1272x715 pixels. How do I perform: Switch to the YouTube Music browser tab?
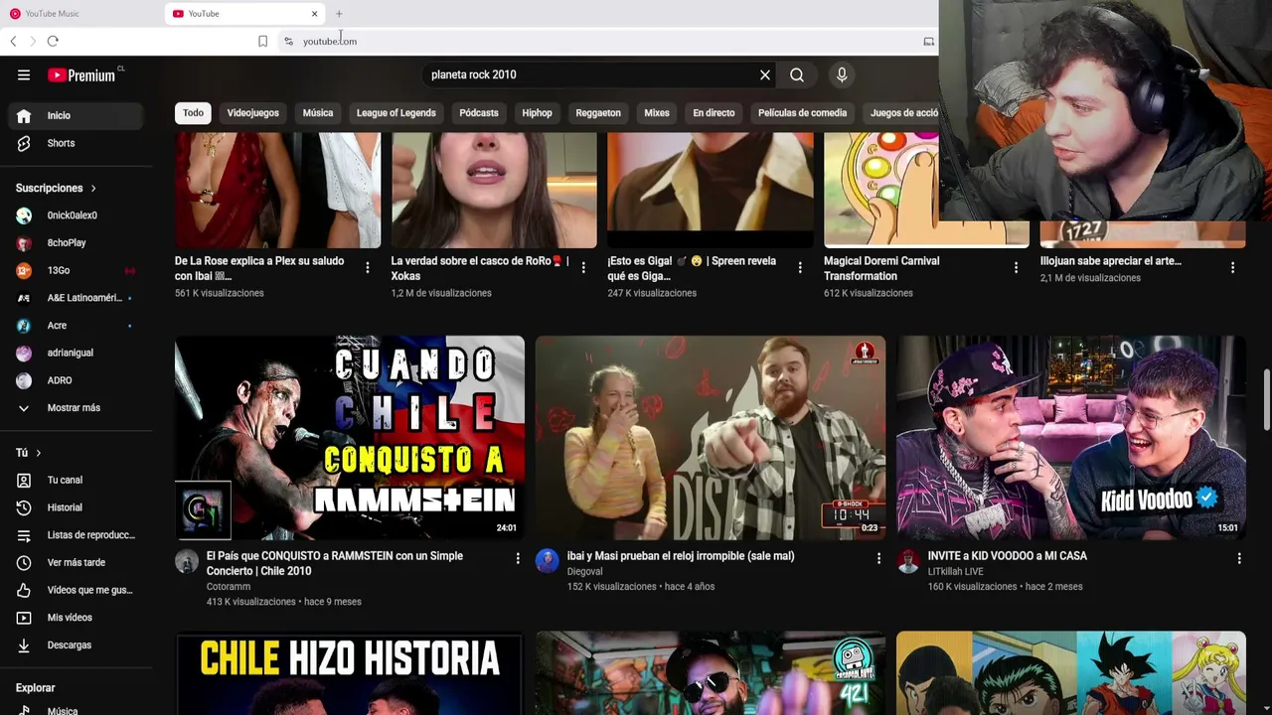pyautogui.click(x=81, y=14)
